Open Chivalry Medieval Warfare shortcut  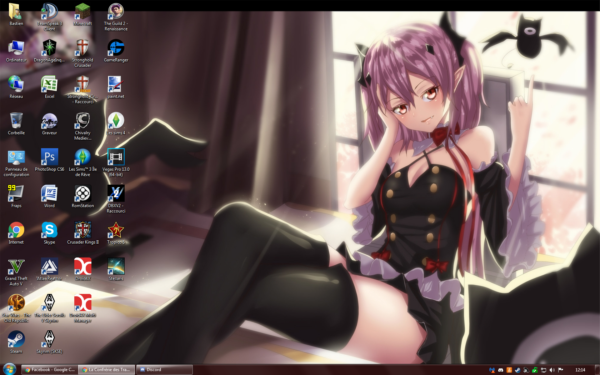tap(82, 126)
